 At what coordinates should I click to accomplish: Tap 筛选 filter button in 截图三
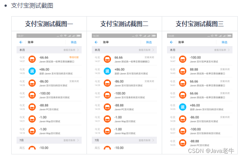[224, 42]
